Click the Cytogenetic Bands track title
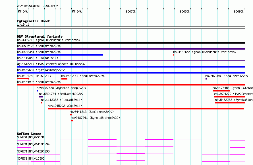Viewport: 253px width, 165px height. click(34, 21)
